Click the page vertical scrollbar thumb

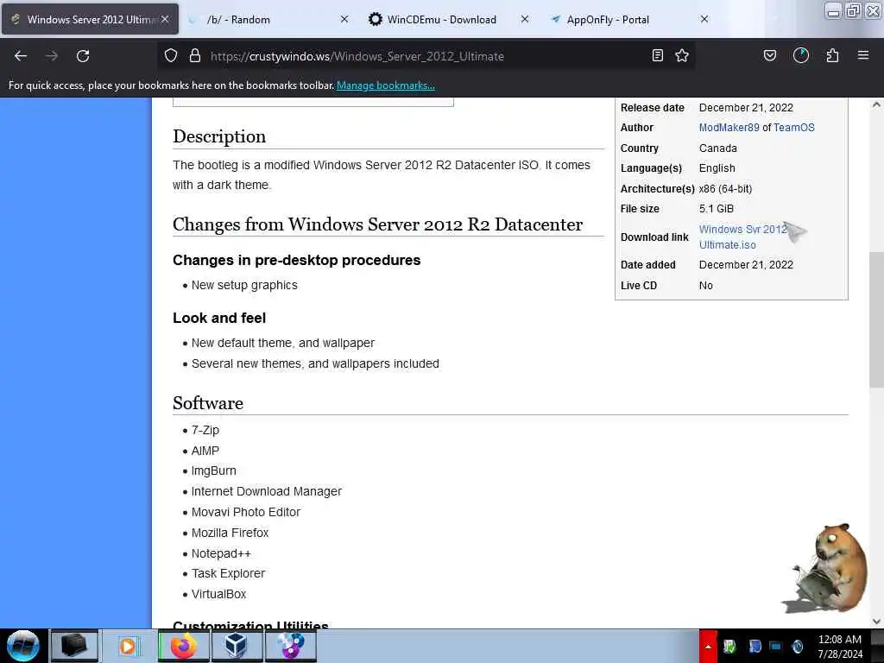(876, 319)
